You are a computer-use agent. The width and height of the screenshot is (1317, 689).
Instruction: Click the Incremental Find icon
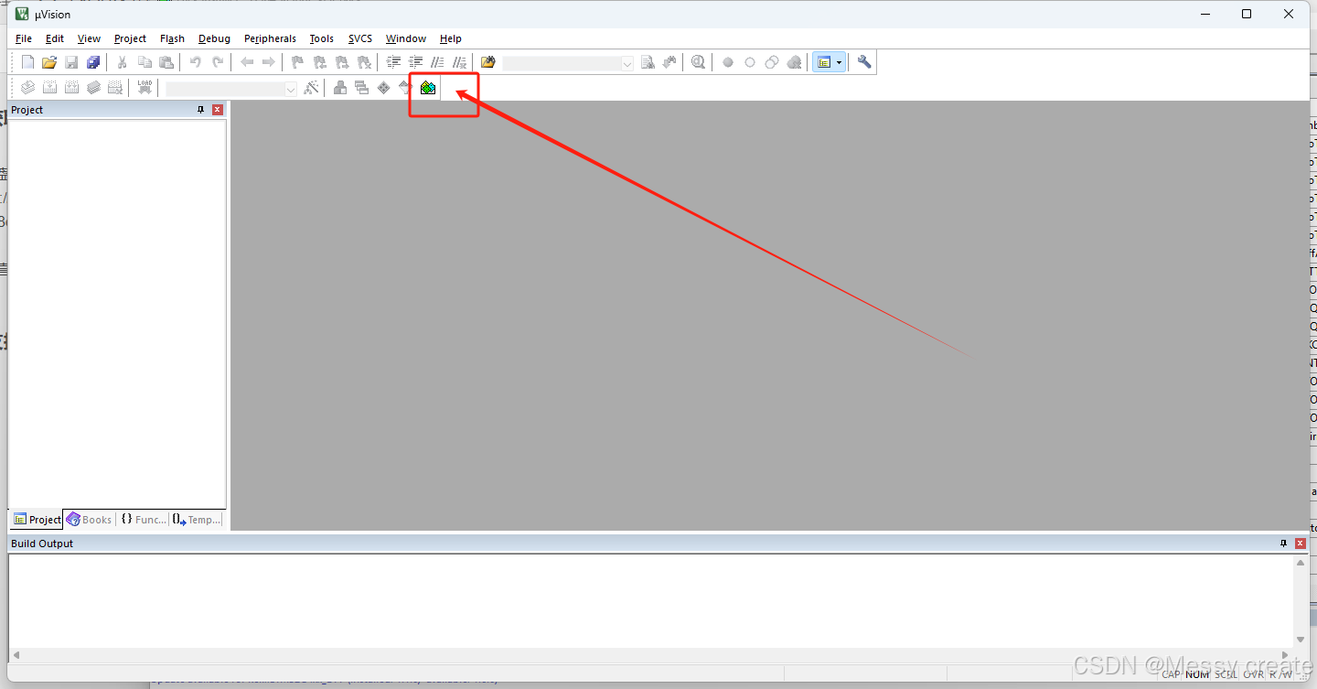pos(669,62)
